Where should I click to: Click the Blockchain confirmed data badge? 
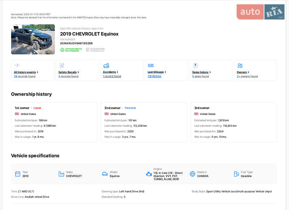pyautogui.click(x=95, y=50)
